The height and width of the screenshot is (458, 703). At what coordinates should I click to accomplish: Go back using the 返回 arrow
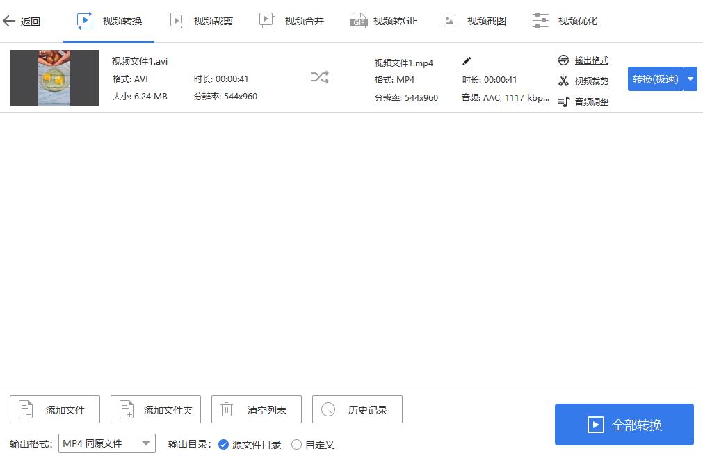coord(22,22)
